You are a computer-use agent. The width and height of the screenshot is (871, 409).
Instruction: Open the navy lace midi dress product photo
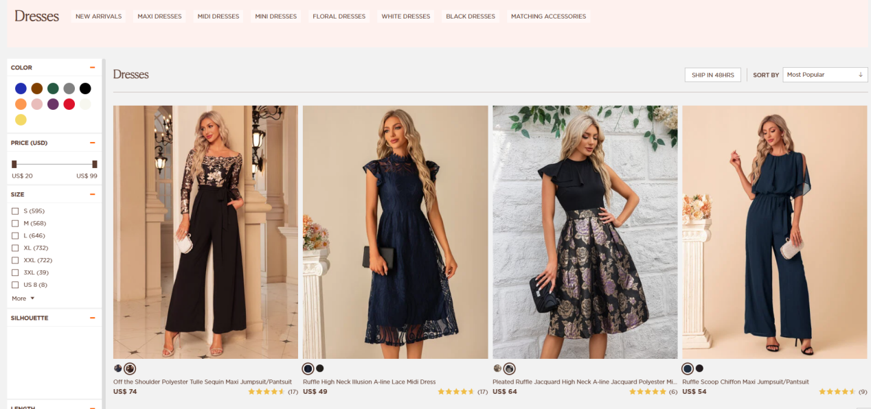pos(395,232)
